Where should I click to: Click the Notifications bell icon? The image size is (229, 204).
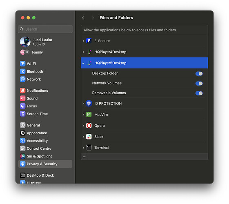(22, 91)
